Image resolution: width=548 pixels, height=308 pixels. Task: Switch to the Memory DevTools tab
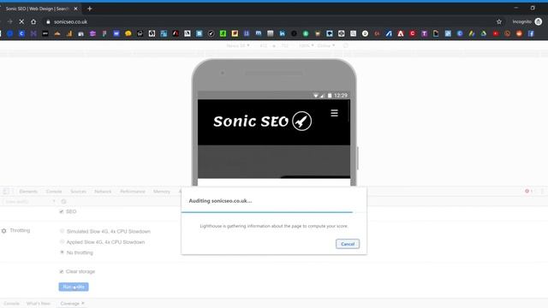click(162, 192)
